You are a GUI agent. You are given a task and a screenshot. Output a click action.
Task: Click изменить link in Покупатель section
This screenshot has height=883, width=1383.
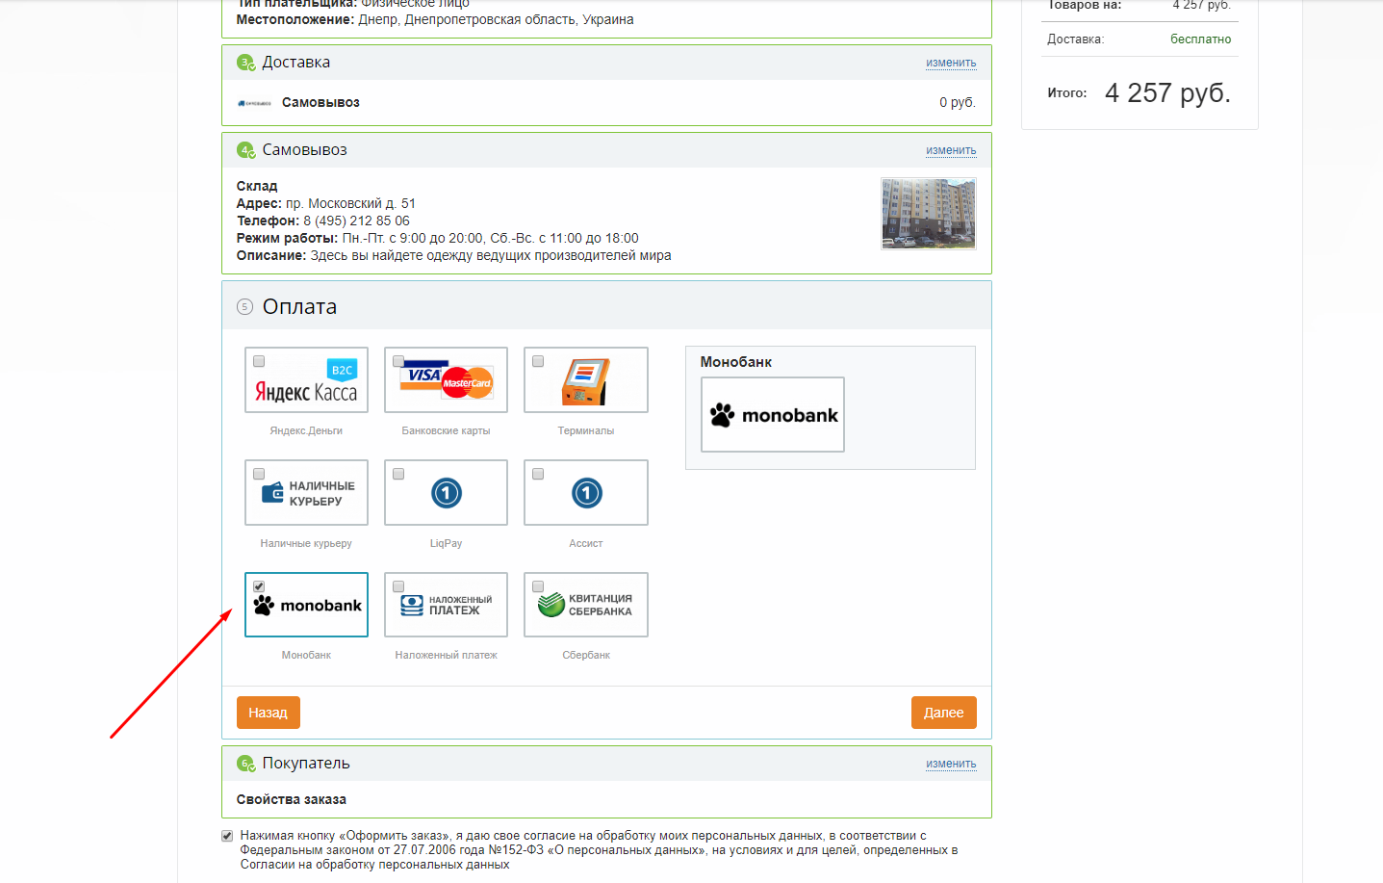point(951,764)
